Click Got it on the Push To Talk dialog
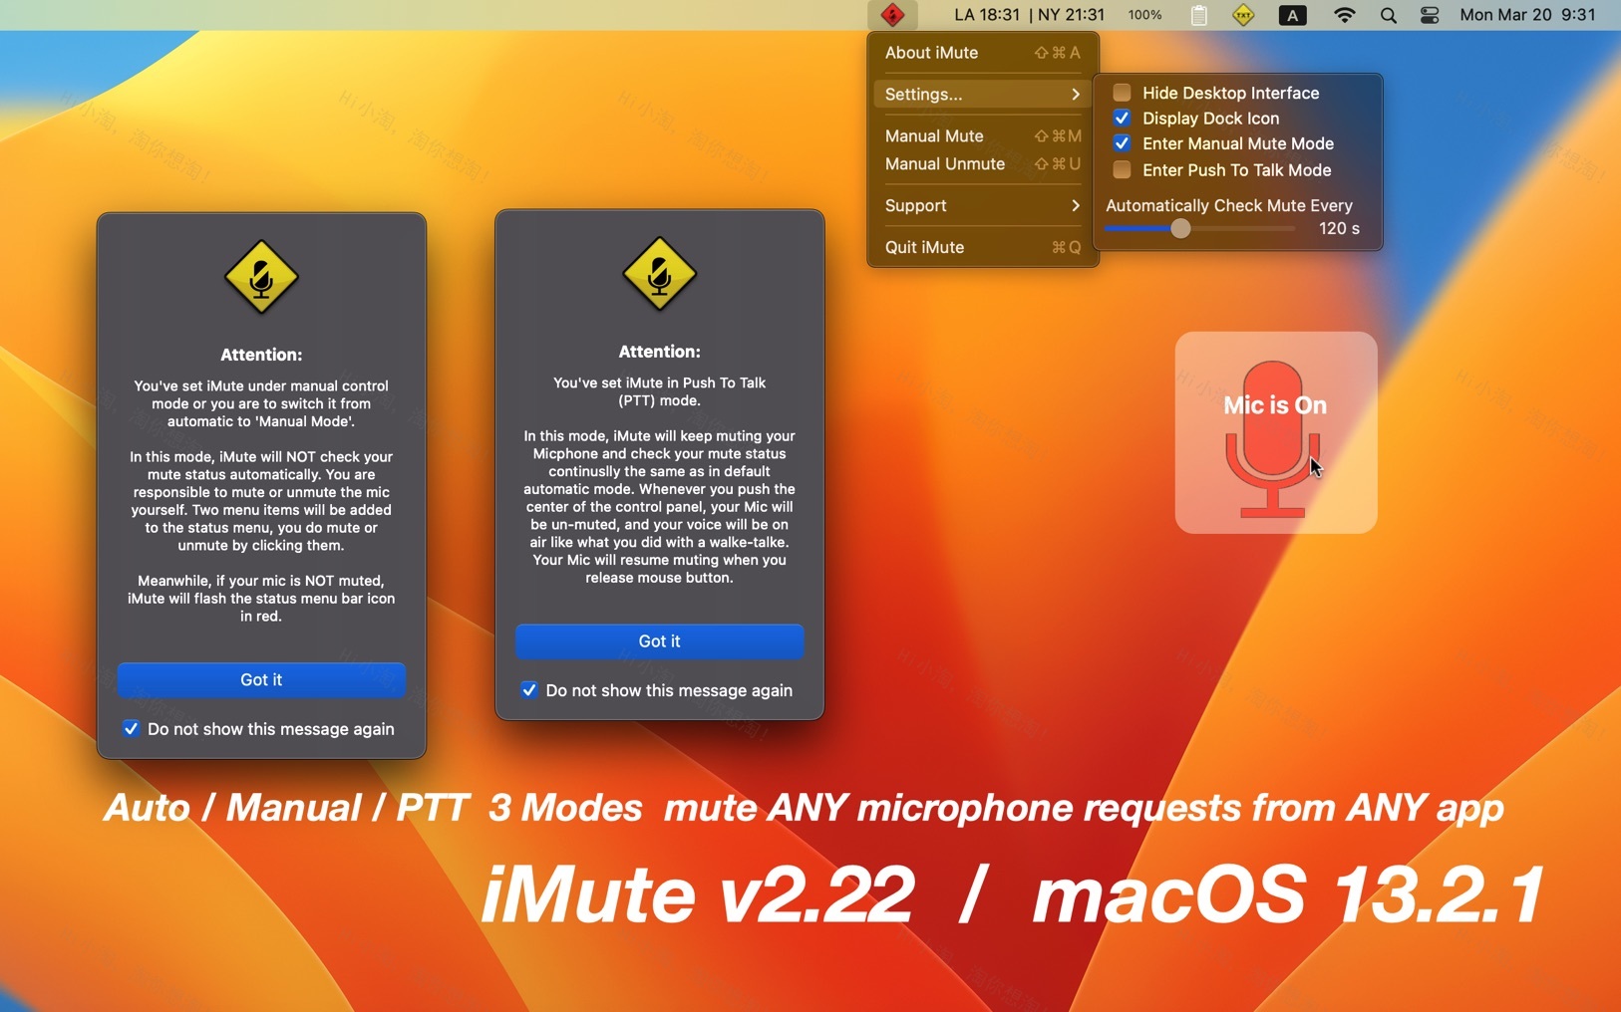The height and width of the screenshot is (1012, 1621). tap(659, 641)
